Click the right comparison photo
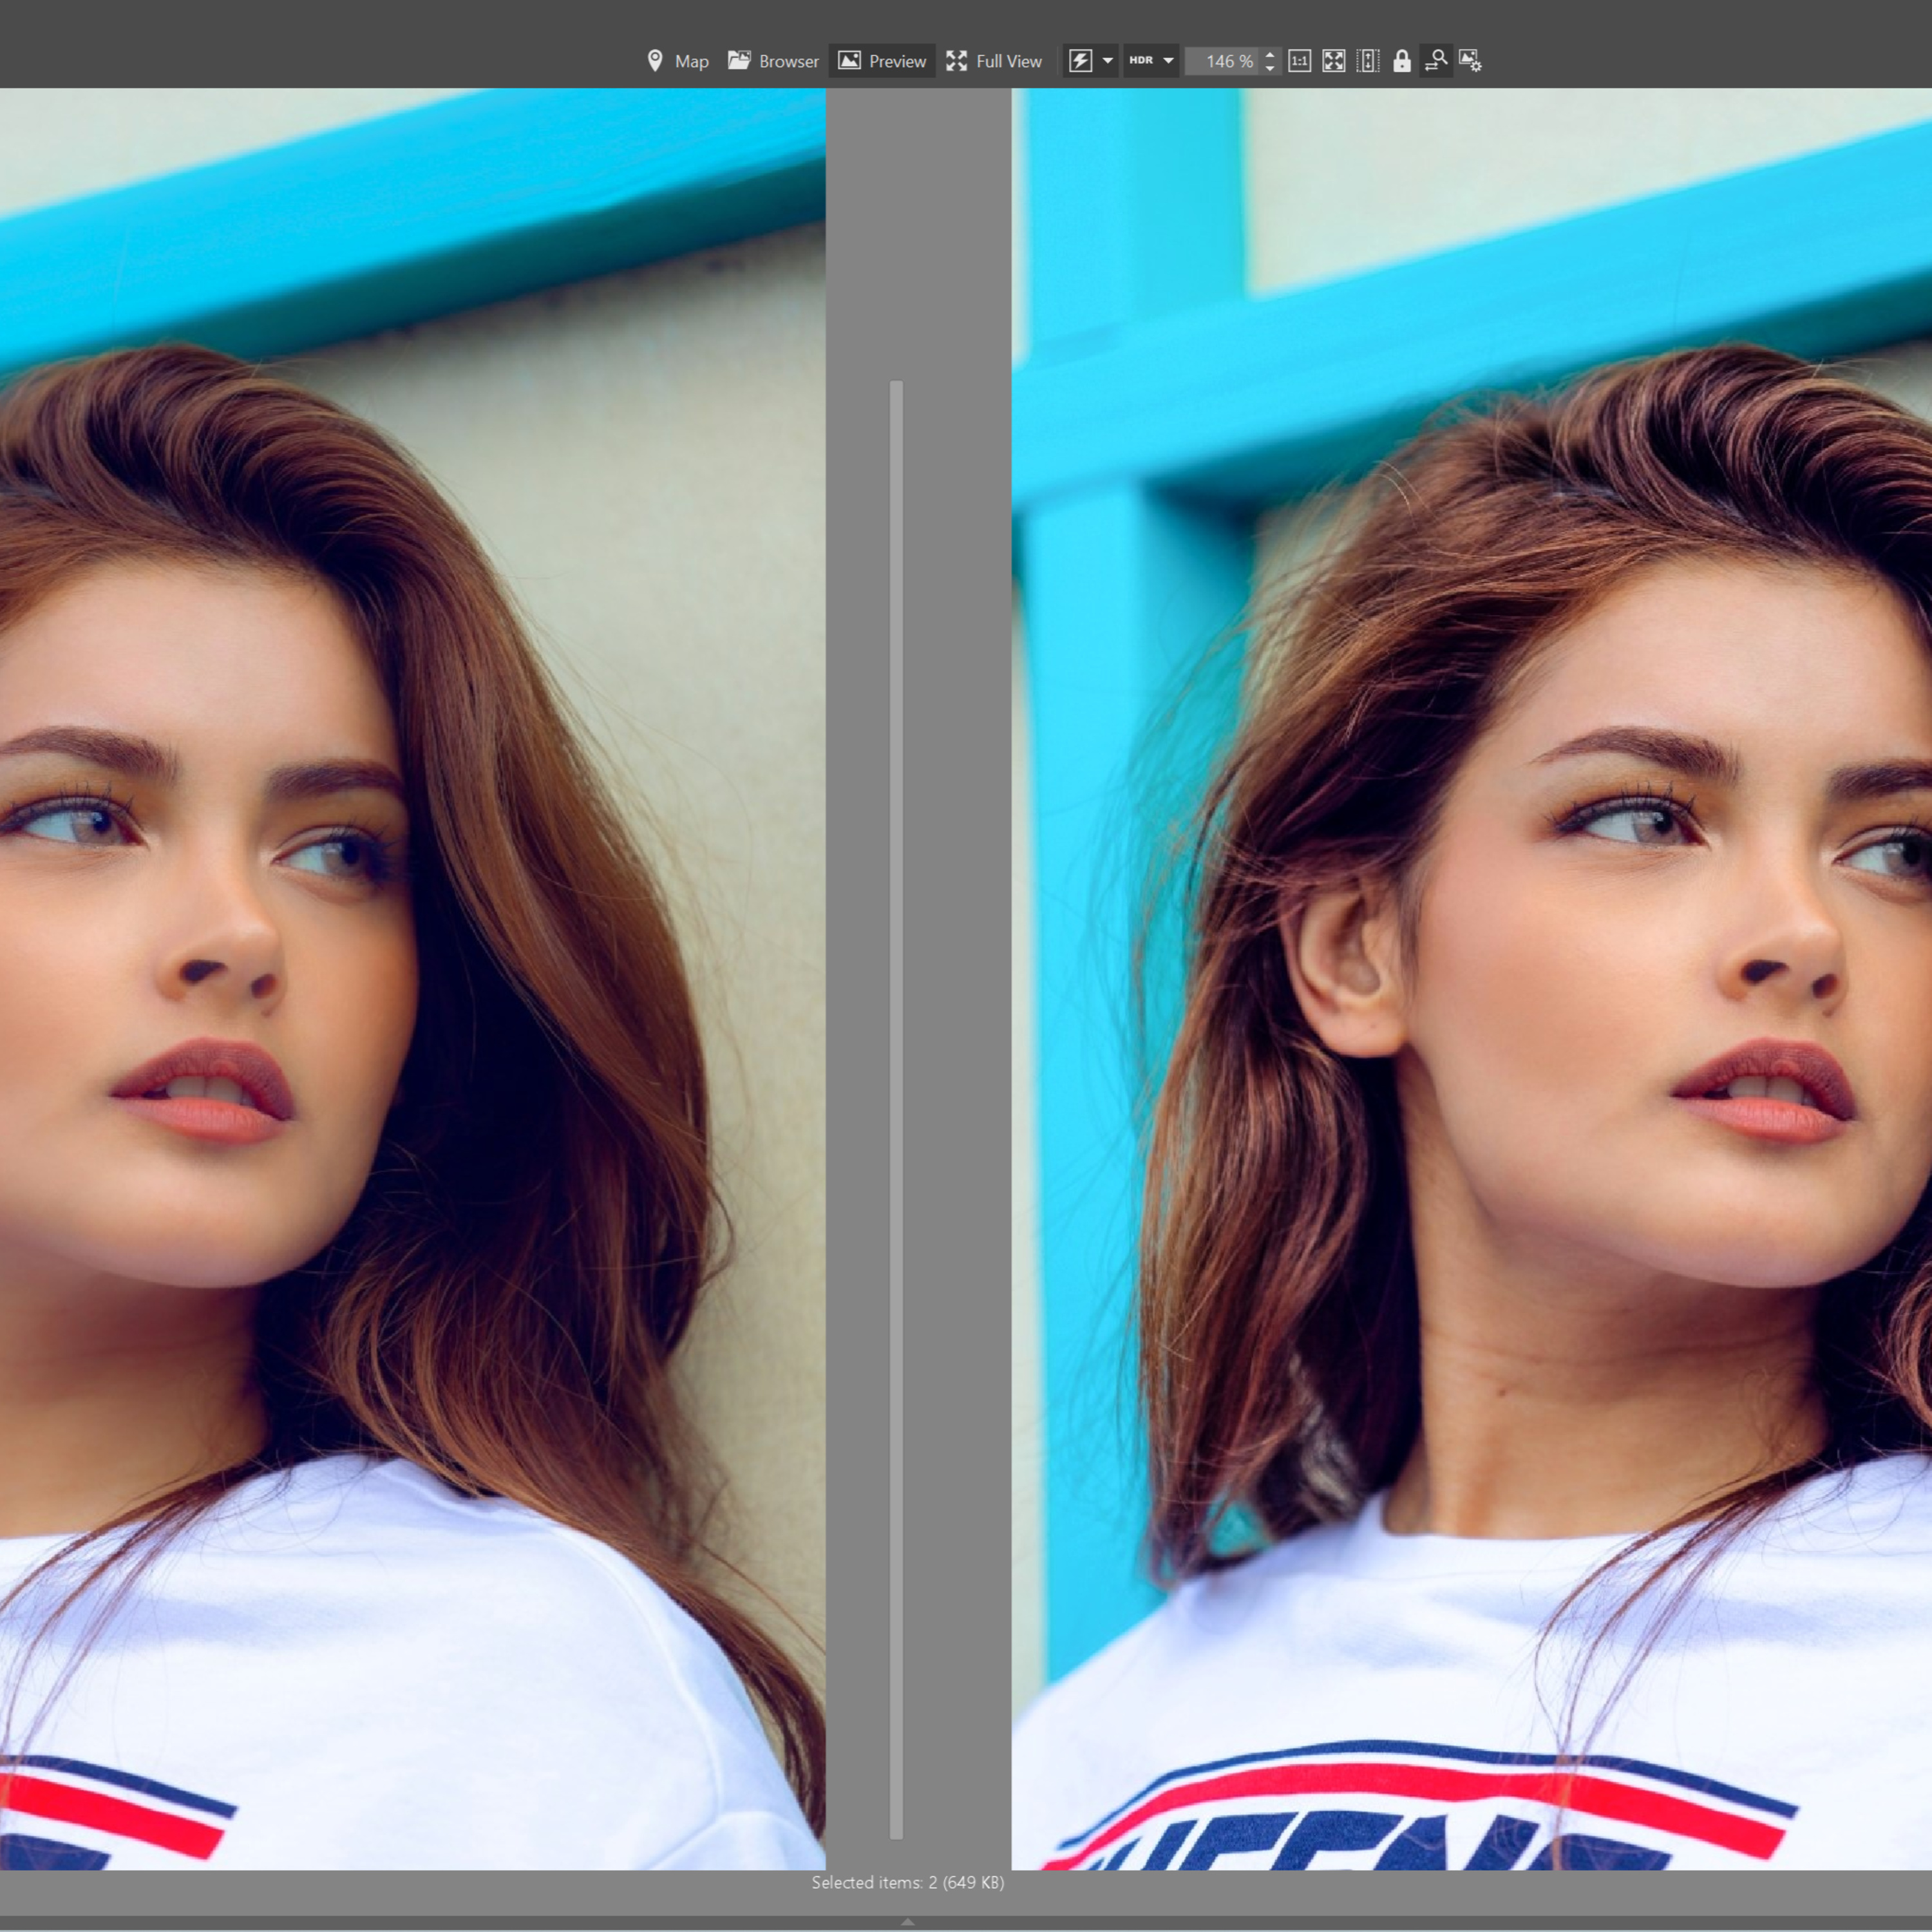 click(1472, 979)
